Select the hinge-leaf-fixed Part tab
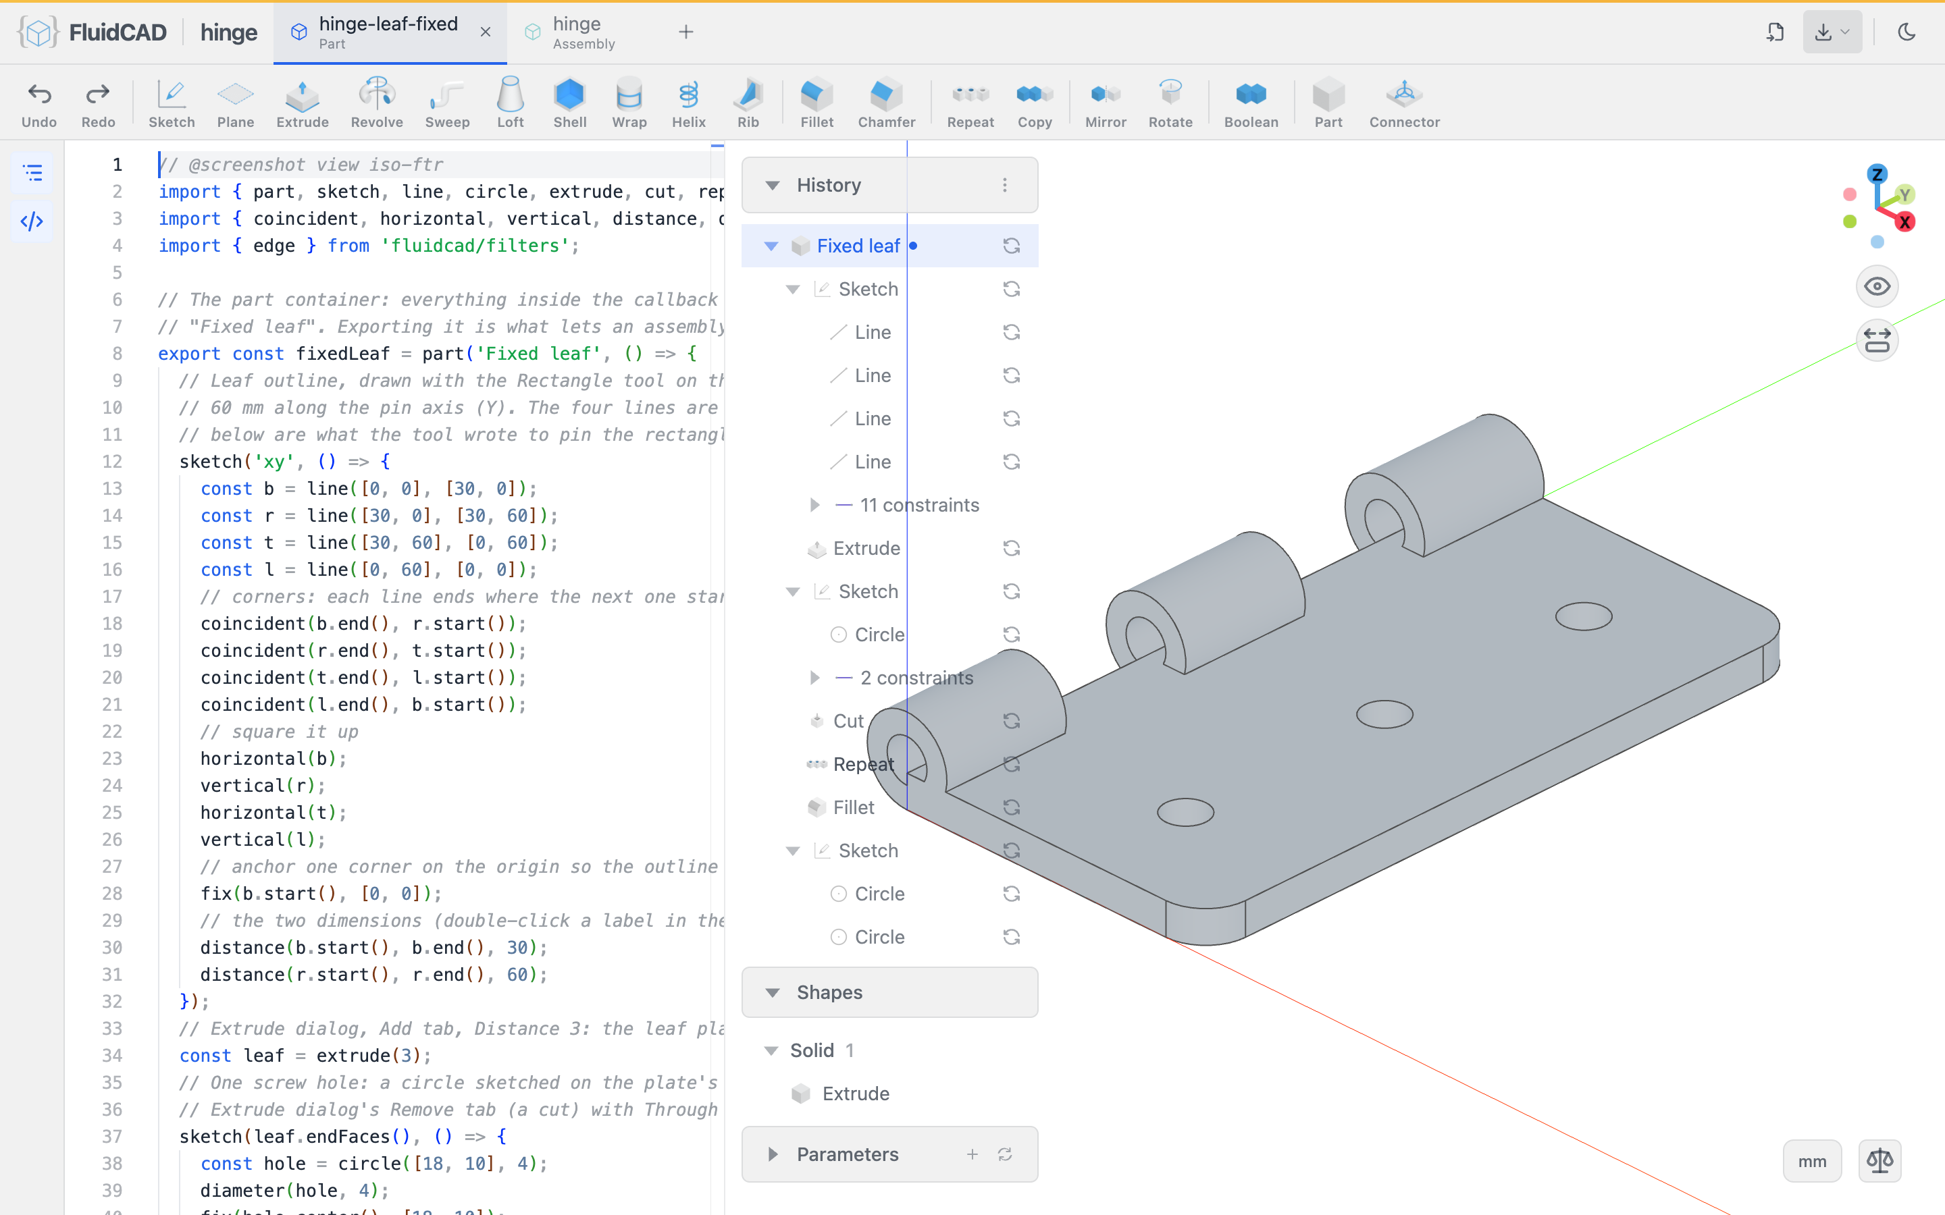This screenshot has height=1215, width=1945. click(x=389, y=32)
